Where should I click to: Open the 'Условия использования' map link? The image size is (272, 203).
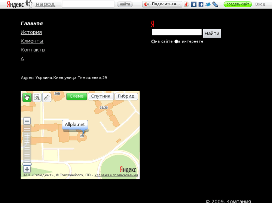pos(116,175)
